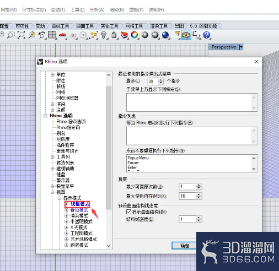Expand the 建模辅助 tree node
The height and width of the screenshot is (271, 279).
(x=52, y=169)
